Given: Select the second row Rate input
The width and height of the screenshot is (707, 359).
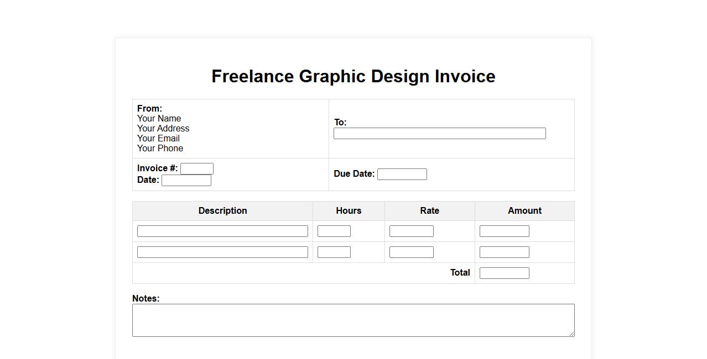Looking at the screenshot, I should click(411, 252).
